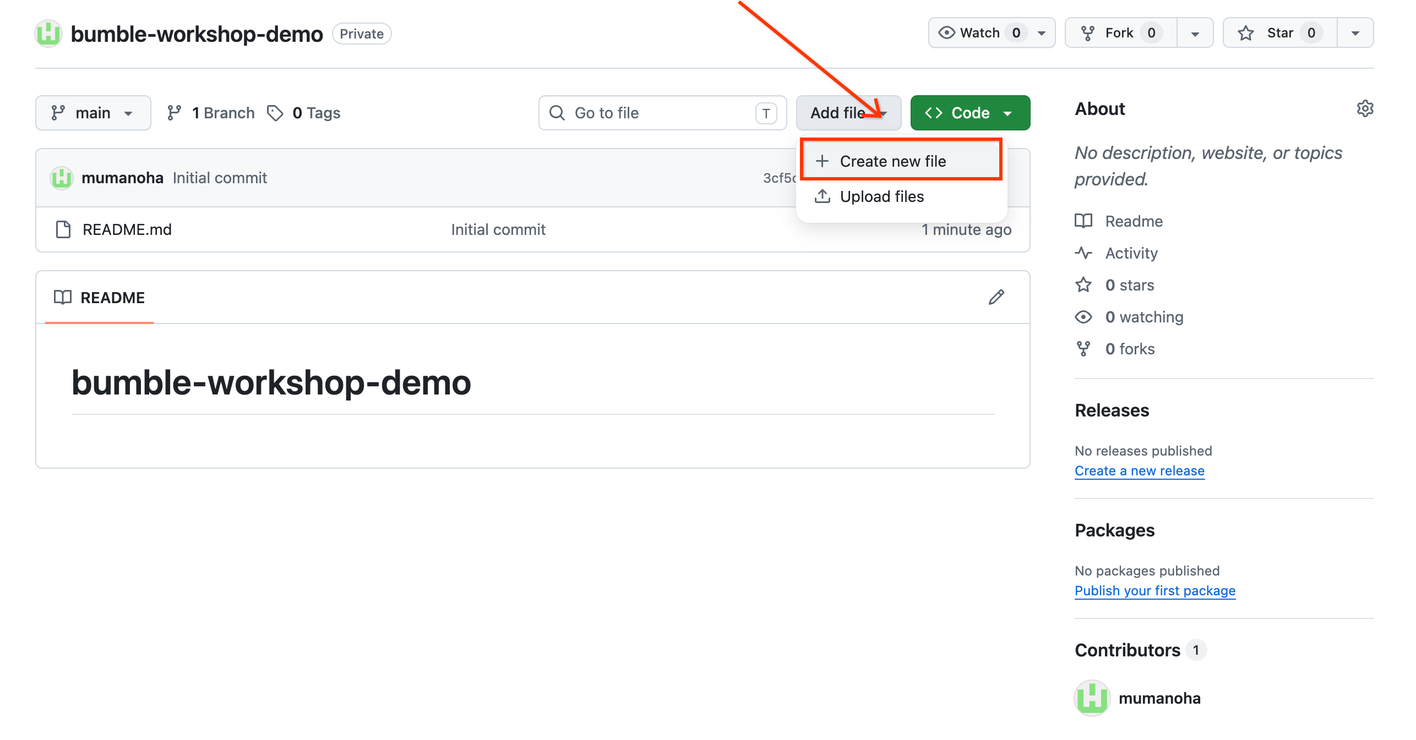
Task: Click the Packages heading
Action: [1114, 530]
